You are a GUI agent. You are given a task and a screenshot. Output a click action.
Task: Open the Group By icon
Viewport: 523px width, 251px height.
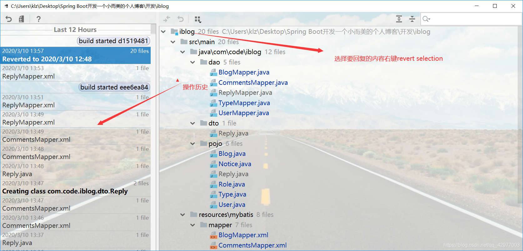click(198, 19)
